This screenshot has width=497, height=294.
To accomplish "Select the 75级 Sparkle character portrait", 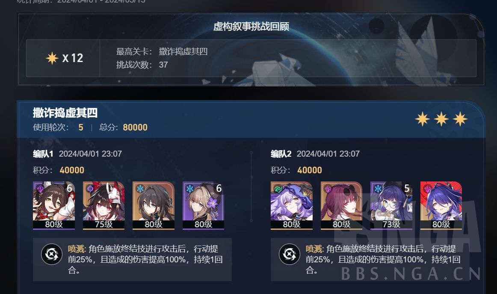I will 104,205.
